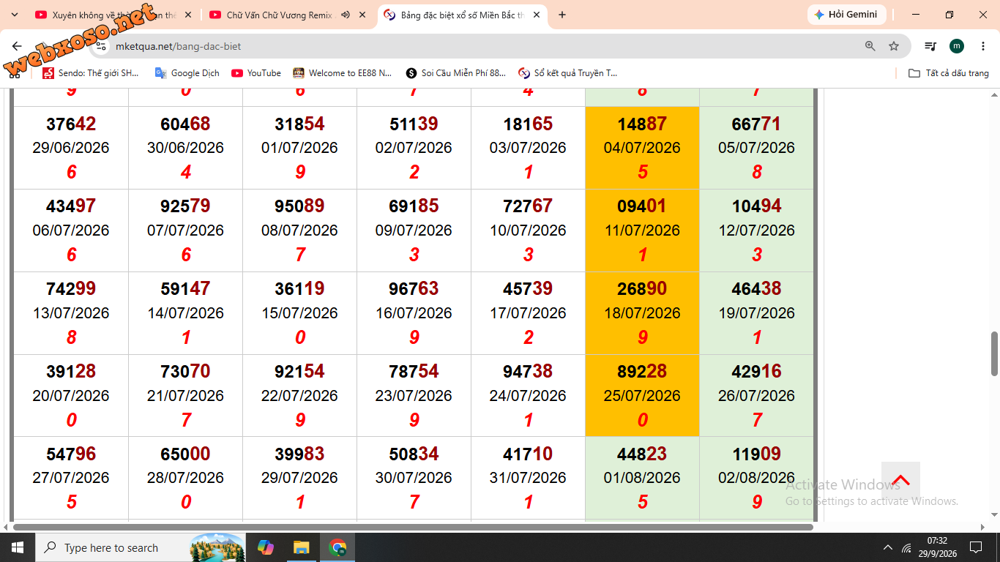Open the Sendo: Thế giới SH bookmark
This screenshot has width=1000, height=562.
[x=91, y=73]
